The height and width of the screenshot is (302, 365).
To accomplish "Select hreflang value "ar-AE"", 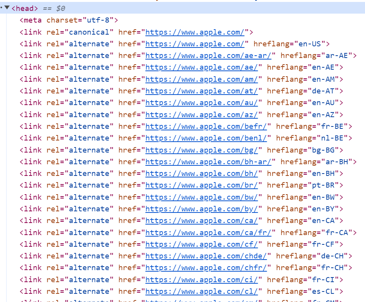I will 337,56.
